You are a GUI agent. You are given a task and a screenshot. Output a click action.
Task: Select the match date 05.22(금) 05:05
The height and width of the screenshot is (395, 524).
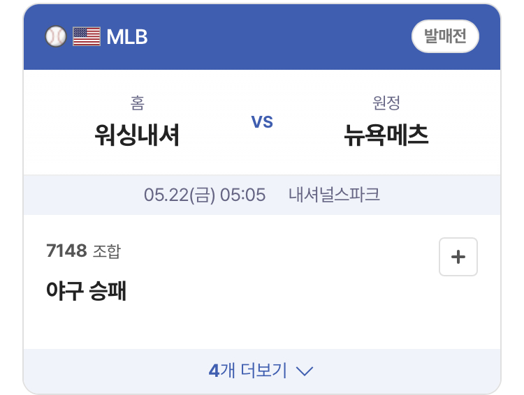(x=205, y=195)
